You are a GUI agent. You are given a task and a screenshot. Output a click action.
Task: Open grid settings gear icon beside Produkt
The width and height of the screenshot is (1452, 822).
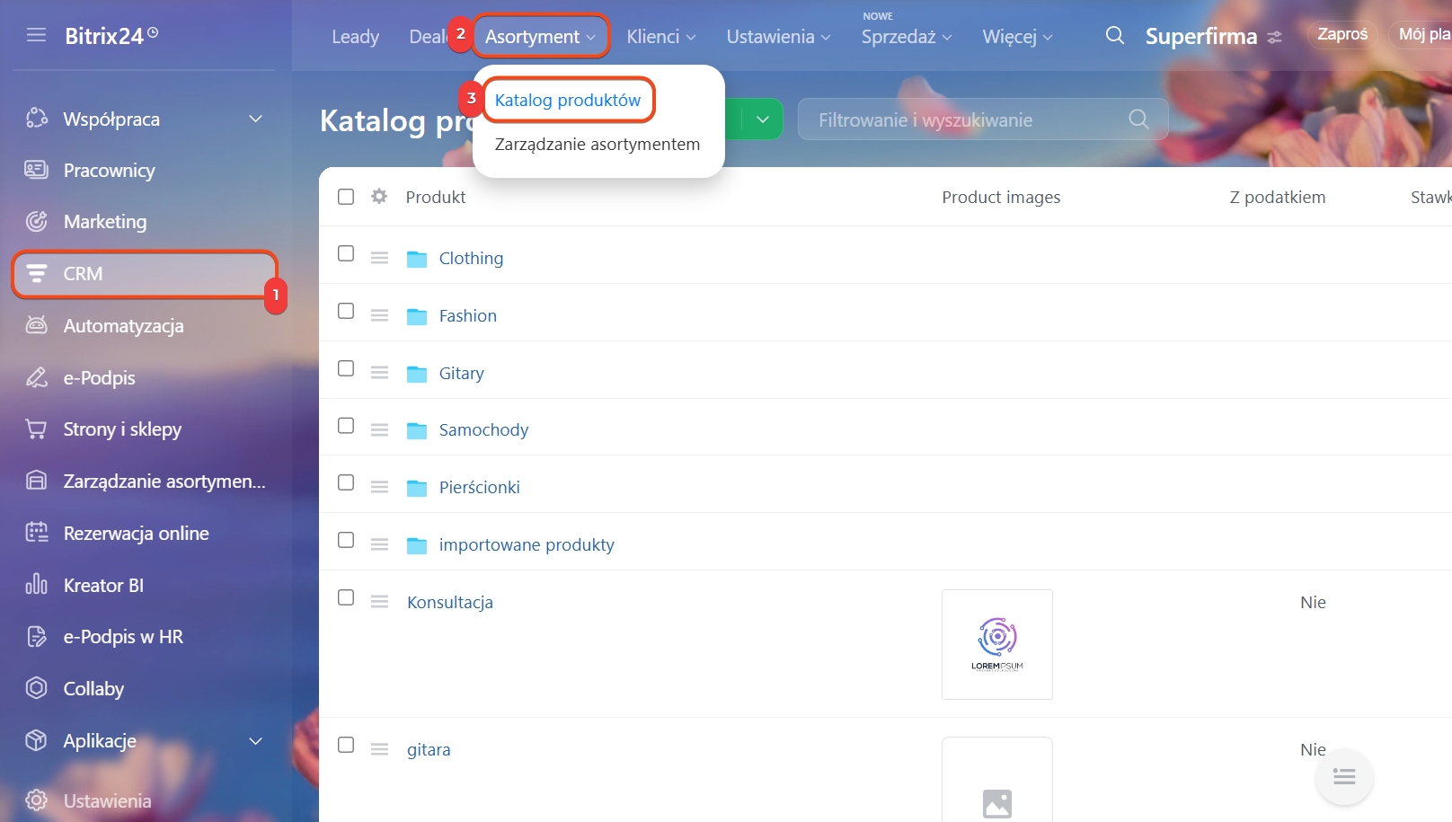pos(379,196)
